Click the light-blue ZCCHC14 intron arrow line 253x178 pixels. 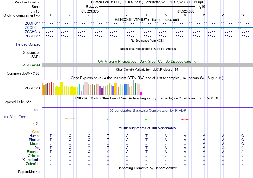click(147, 28)
